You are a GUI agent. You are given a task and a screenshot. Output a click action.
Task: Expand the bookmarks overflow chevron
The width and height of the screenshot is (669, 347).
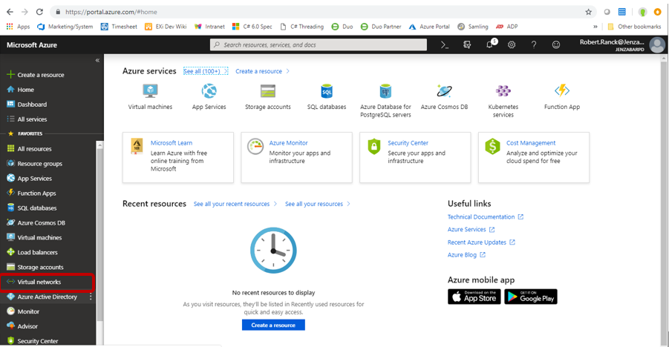pos(595,27)
